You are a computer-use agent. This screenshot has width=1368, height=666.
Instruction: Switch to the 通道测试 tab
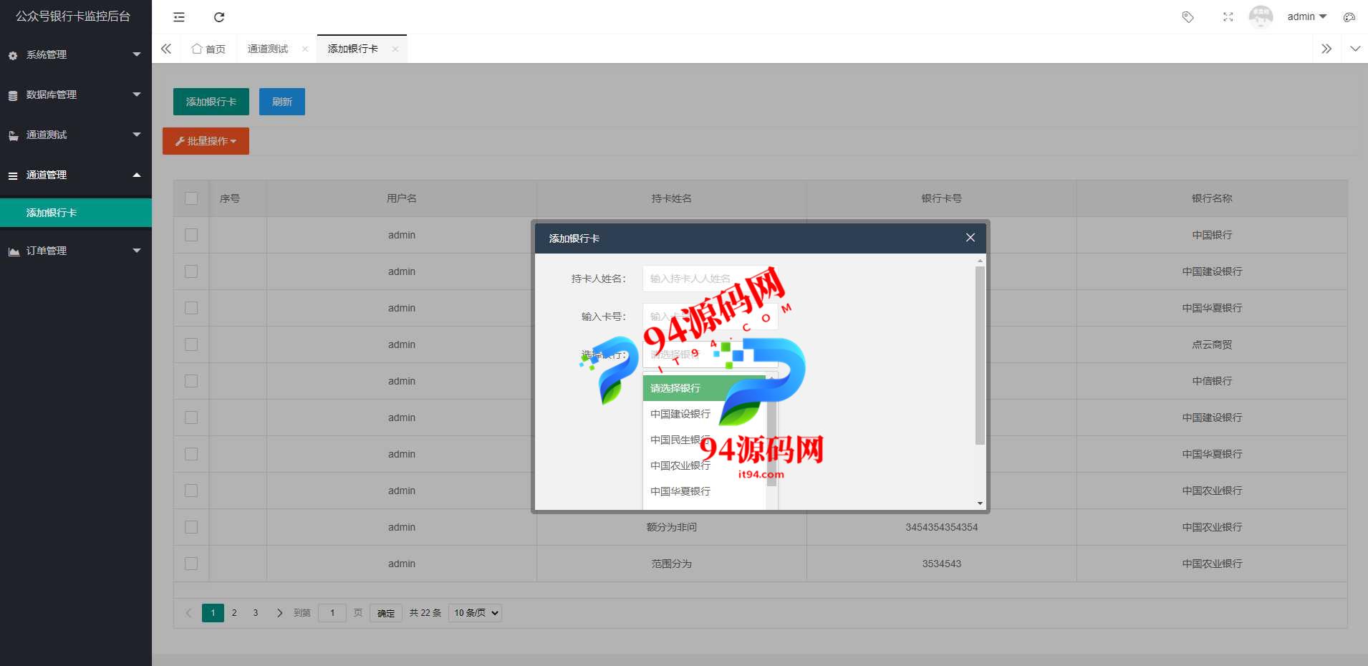(x=268, y=49)
